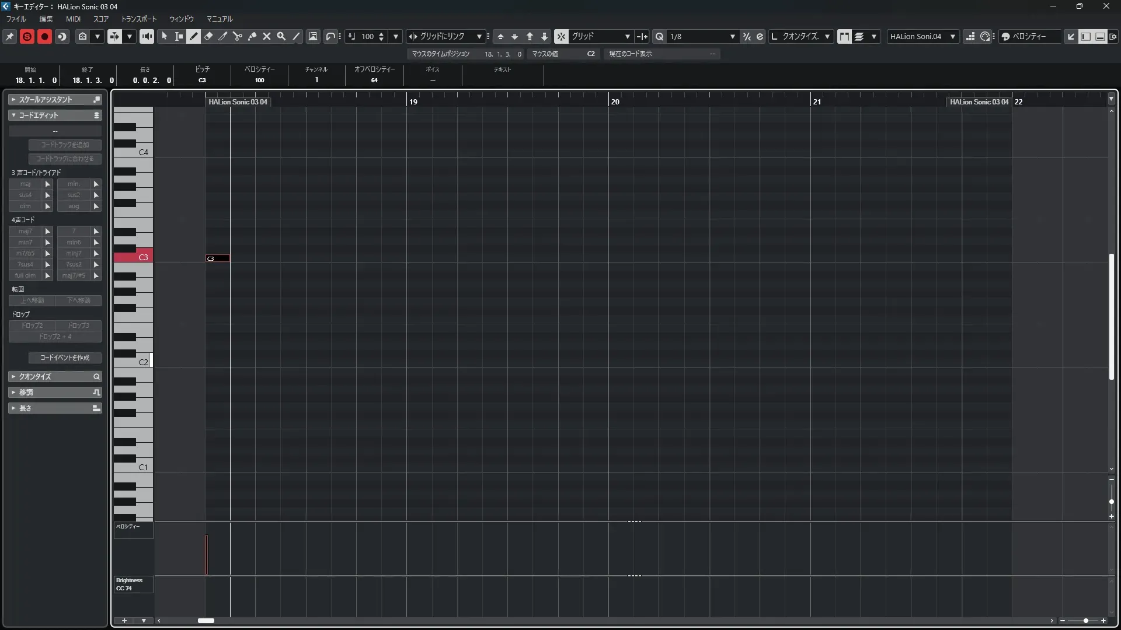Click the C3 note event in grid
The width and height of the screenshot is (1121, 630).
[x=218, y=258]
